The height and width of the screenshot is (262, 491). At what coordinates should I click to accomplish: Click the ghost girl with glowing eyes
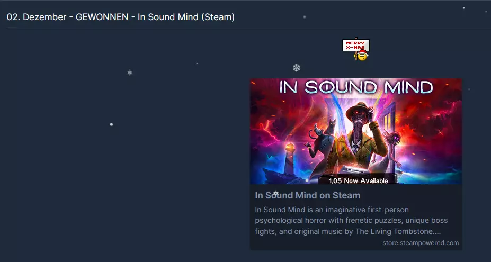(x=391, y=147)
